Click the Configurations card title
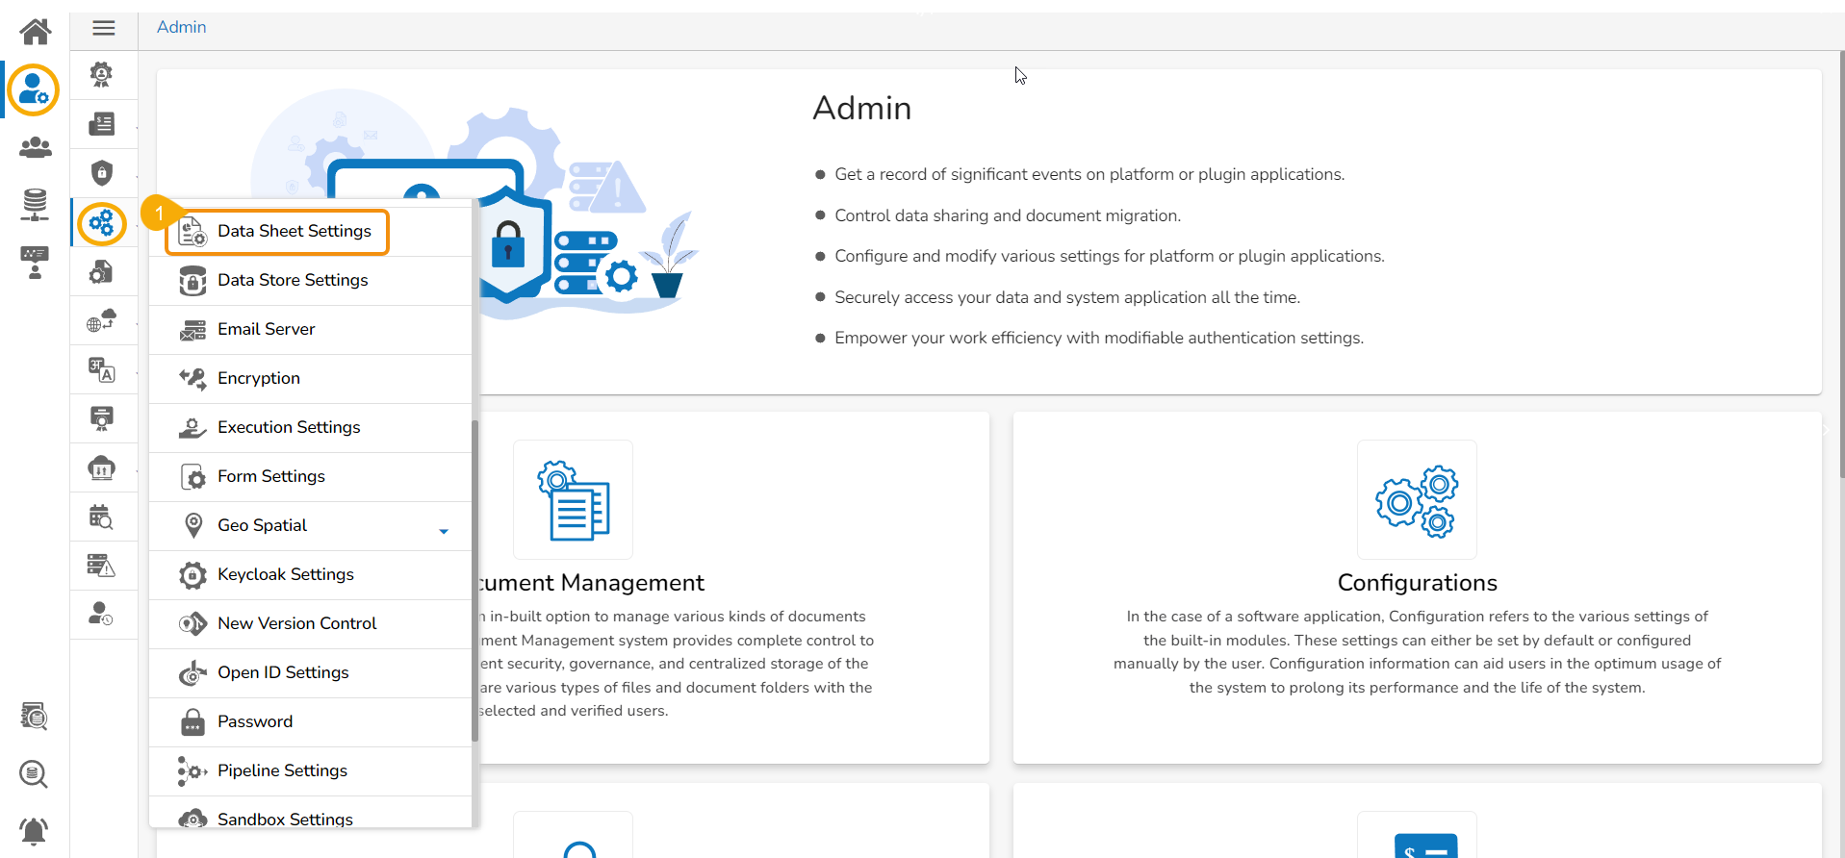This screenshot has height=858, width=1845. (x=1417, y=583)
